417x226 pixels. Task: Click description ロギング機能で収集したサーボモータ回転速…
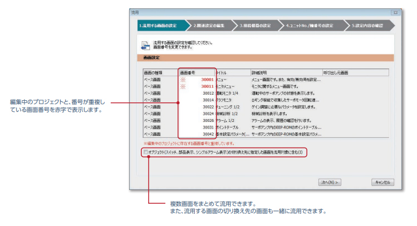tap(285, 100)
